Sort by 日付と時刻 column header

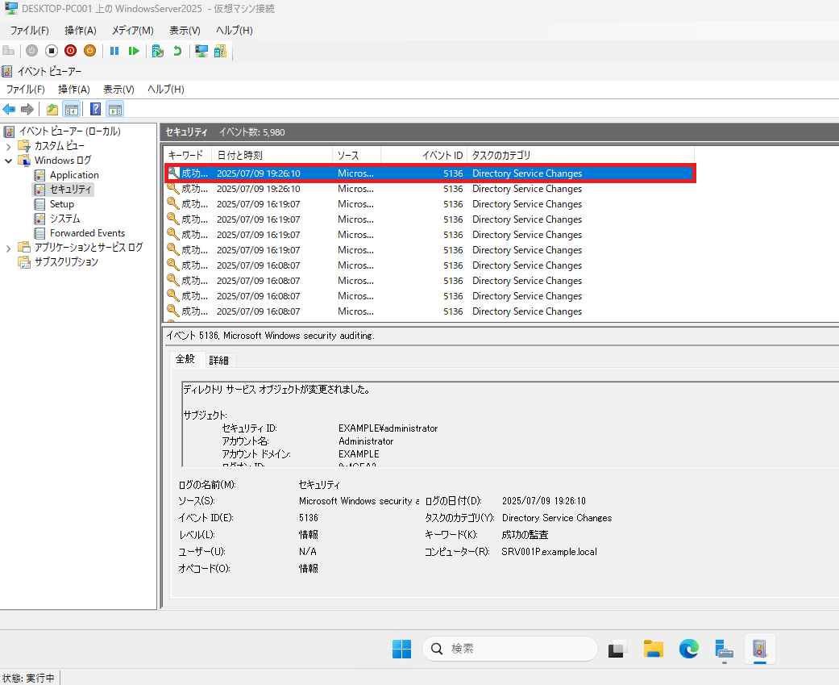[272, 156]
